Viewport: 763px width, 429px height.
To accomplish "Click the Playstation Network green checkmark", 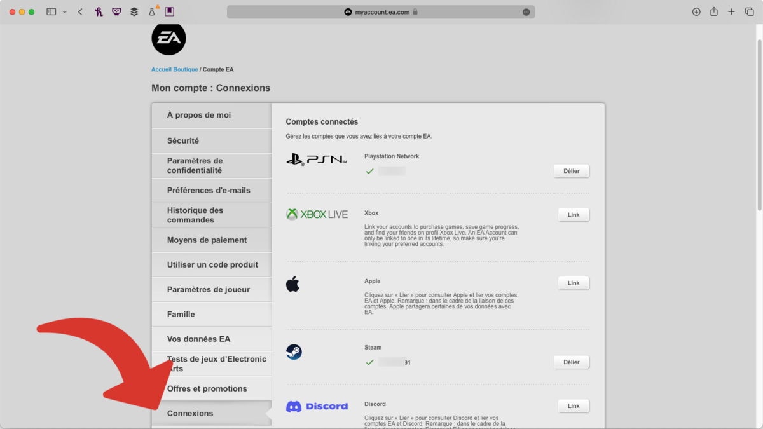I will point(369,171).
